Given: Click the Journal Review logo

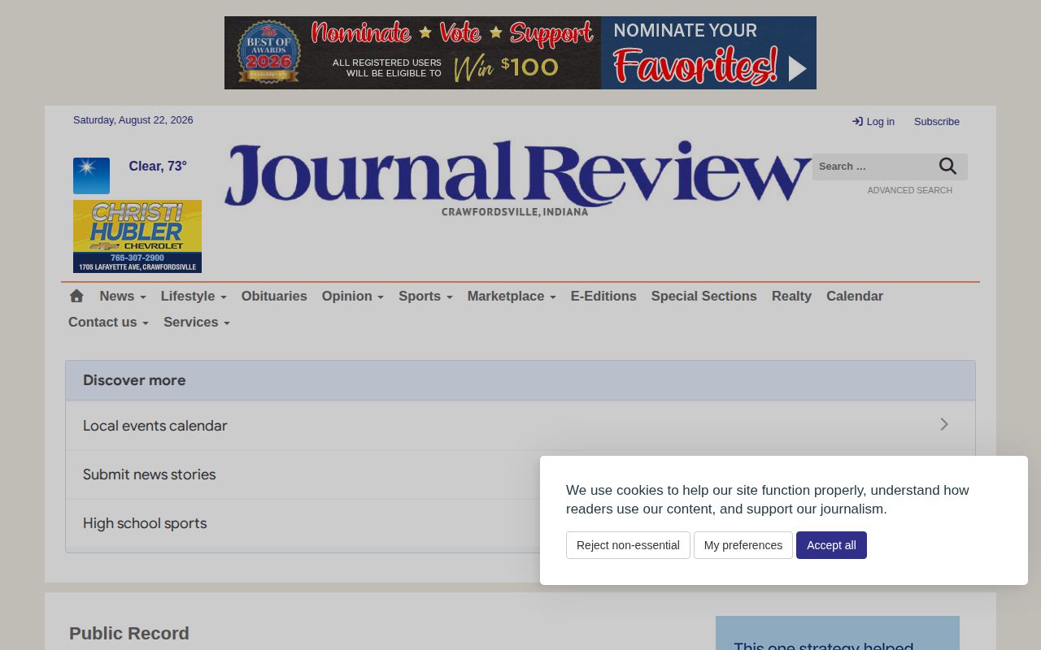Looking at the screenshot, I should coord(517,178).
